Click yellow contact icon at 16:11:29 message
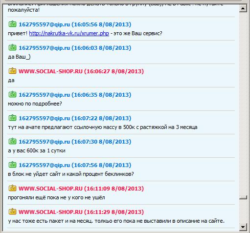This screenshot has width=250, height=233. pos(12,212)
